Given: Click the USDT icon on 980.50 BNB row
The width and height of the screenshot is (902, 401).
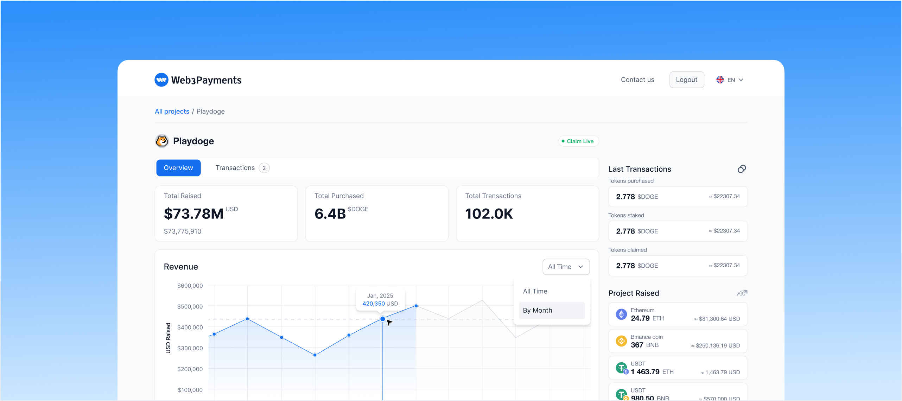Looking at the screenshot, I should pos(622,395).
